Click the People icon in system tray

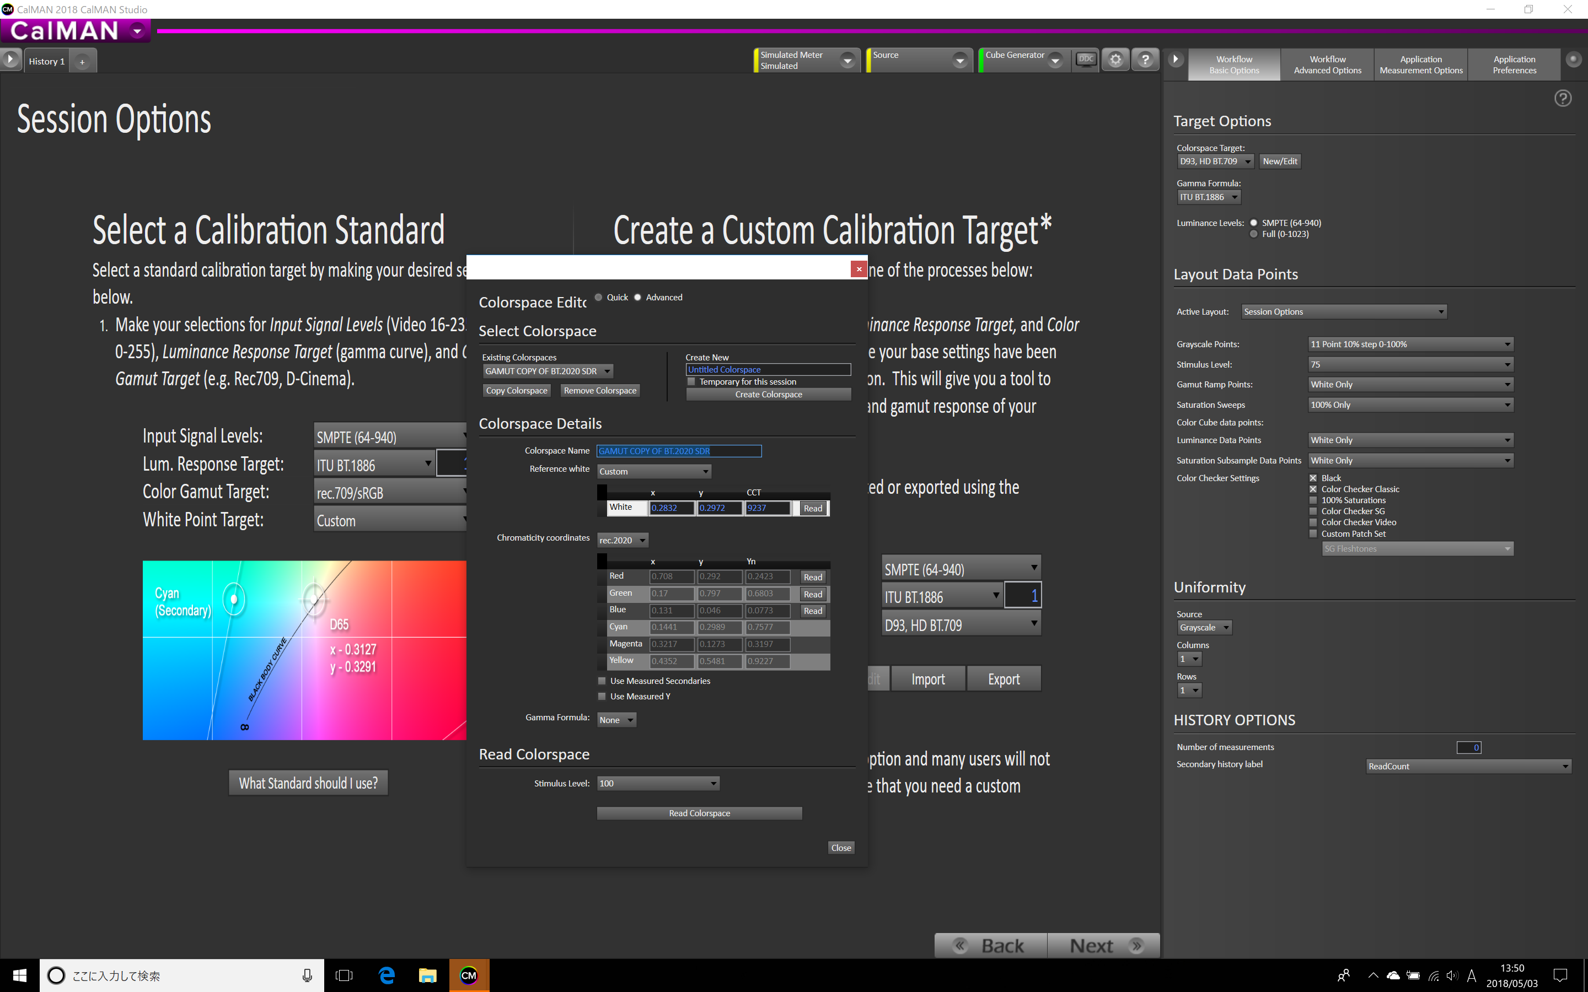[x=1344, y=975]
